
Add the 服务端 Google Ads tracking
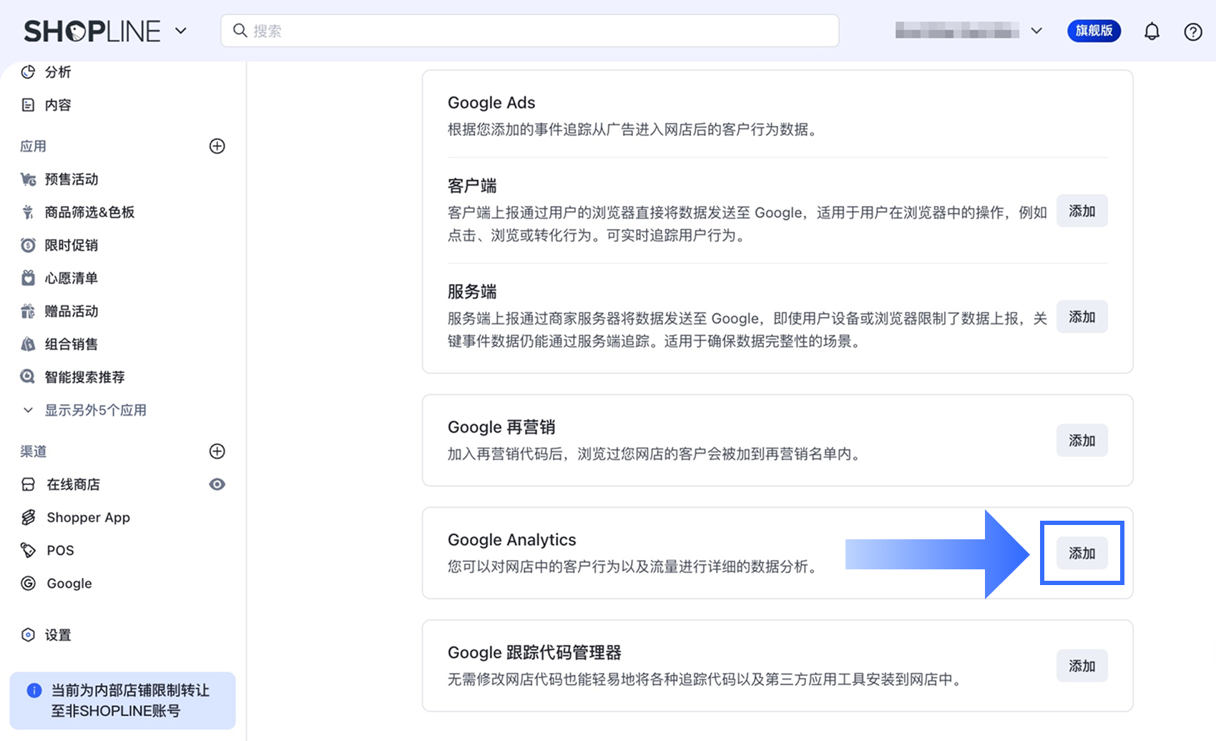pos(1082,317)
